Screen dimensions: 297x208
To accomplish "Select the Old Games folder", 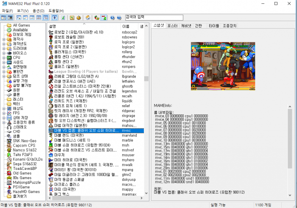I will (x=22, y=173).
